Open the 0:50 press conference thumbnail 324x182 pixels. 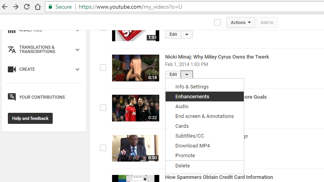click(x=136, y=148)
